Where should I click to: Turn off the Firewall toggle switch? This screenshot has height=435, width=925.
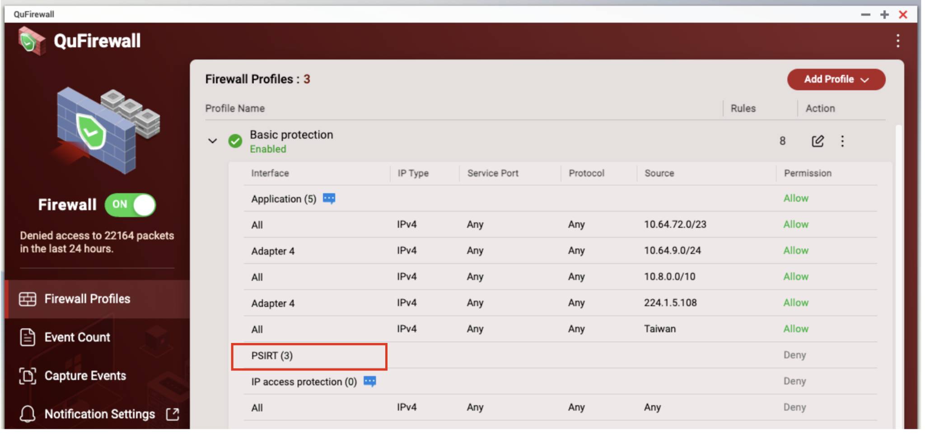[x=131, y=205]
